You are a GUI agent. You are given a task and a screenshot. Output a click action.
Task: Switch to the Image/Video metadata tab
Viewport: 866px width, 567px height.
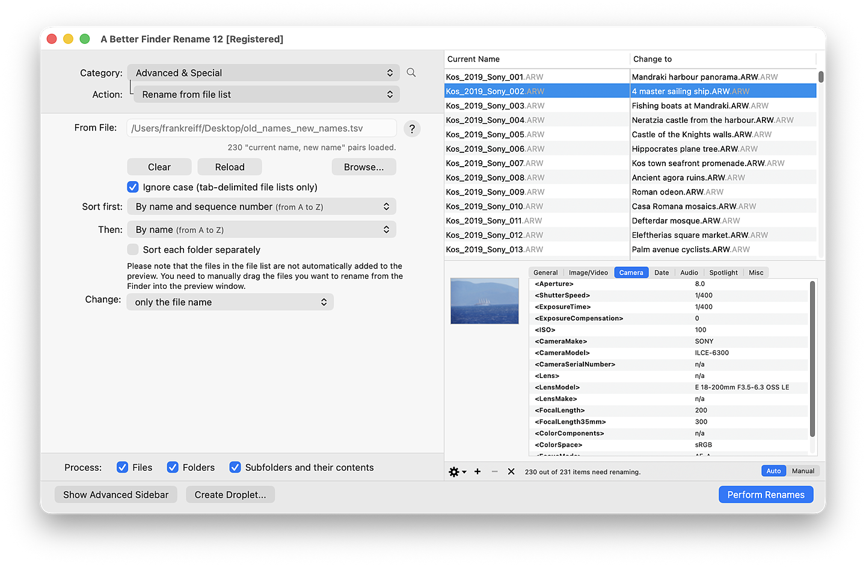[588, 273]
